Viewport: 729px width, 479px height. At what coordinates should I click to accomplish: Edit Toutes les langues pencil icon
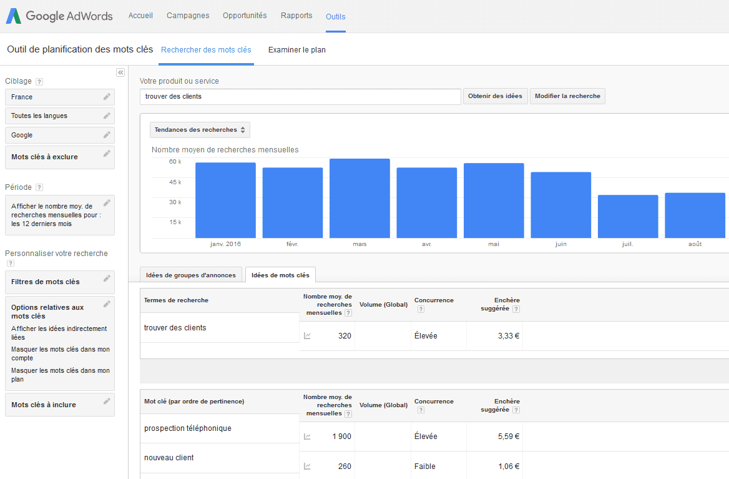point(107,116)
